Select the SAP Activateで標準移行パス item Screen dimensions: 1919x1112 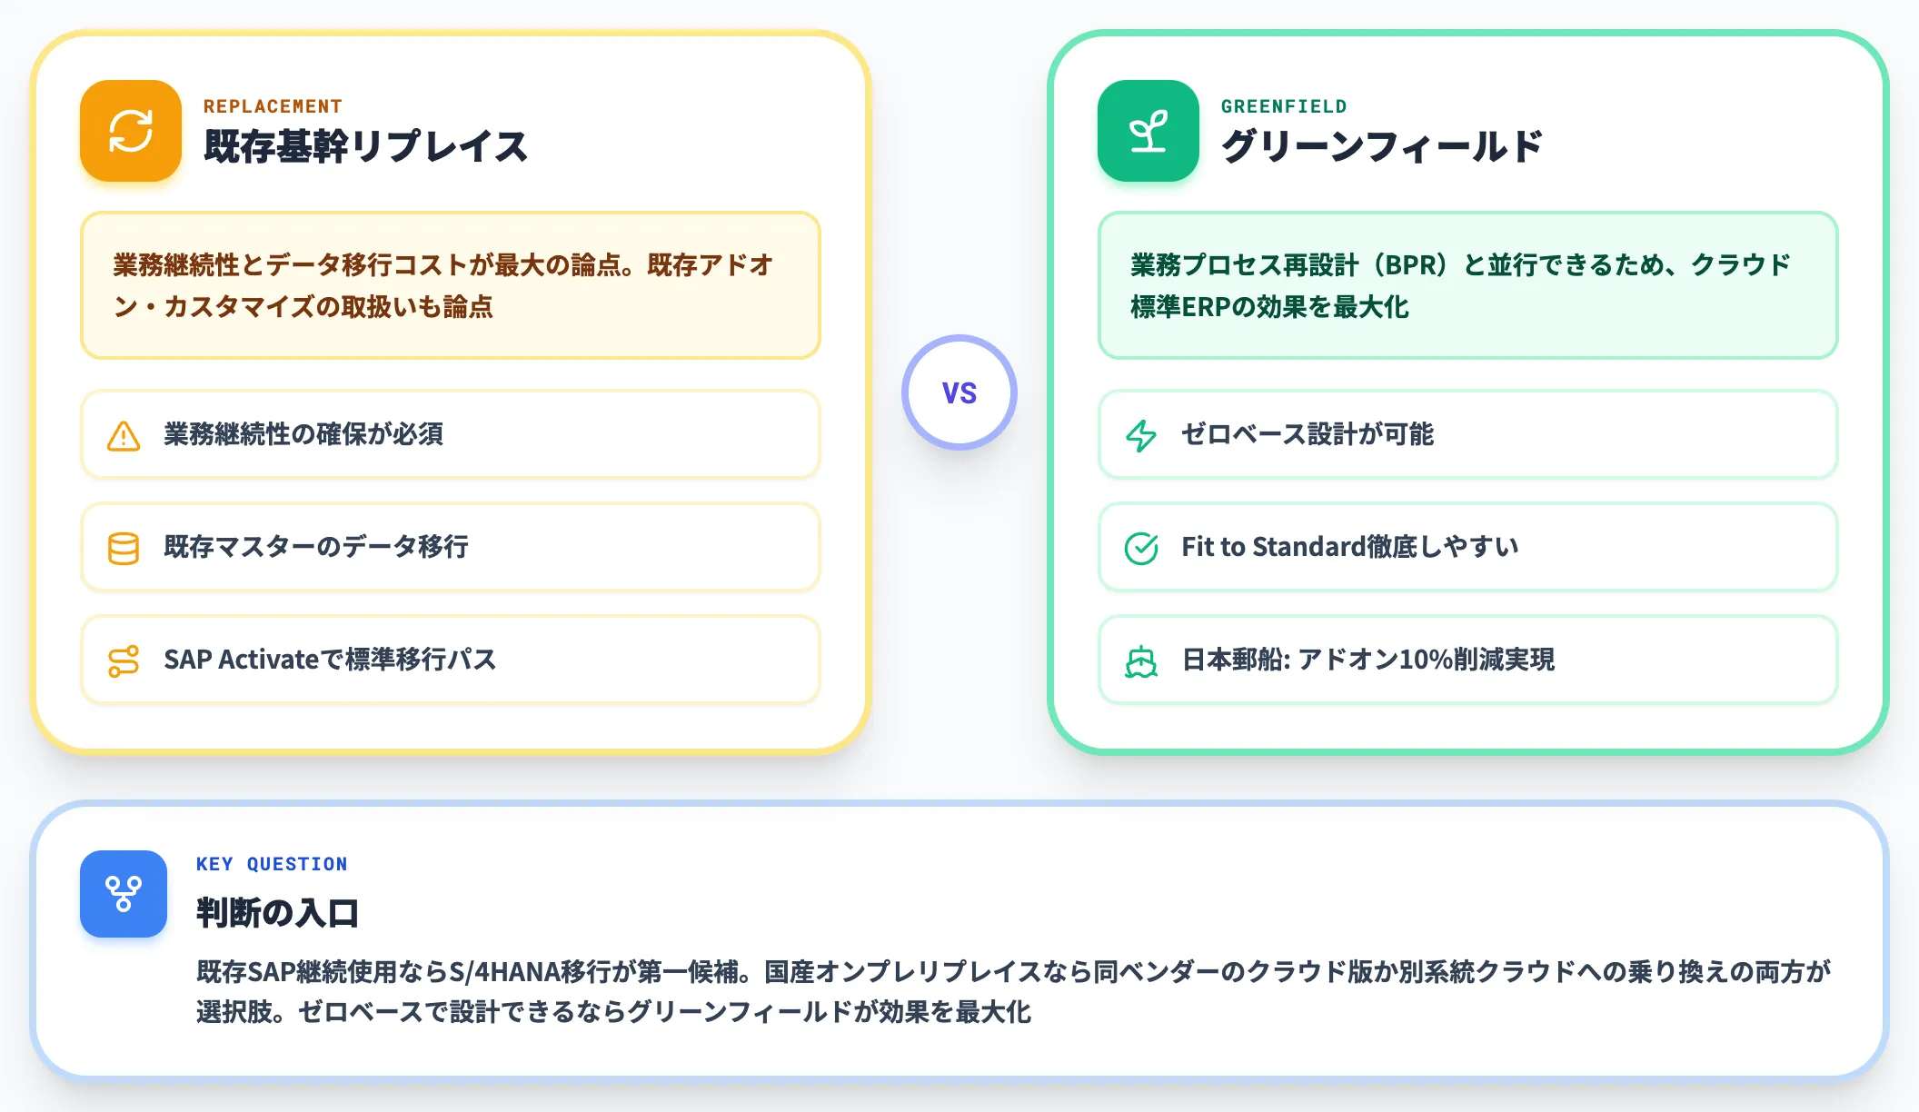[451, 660]
